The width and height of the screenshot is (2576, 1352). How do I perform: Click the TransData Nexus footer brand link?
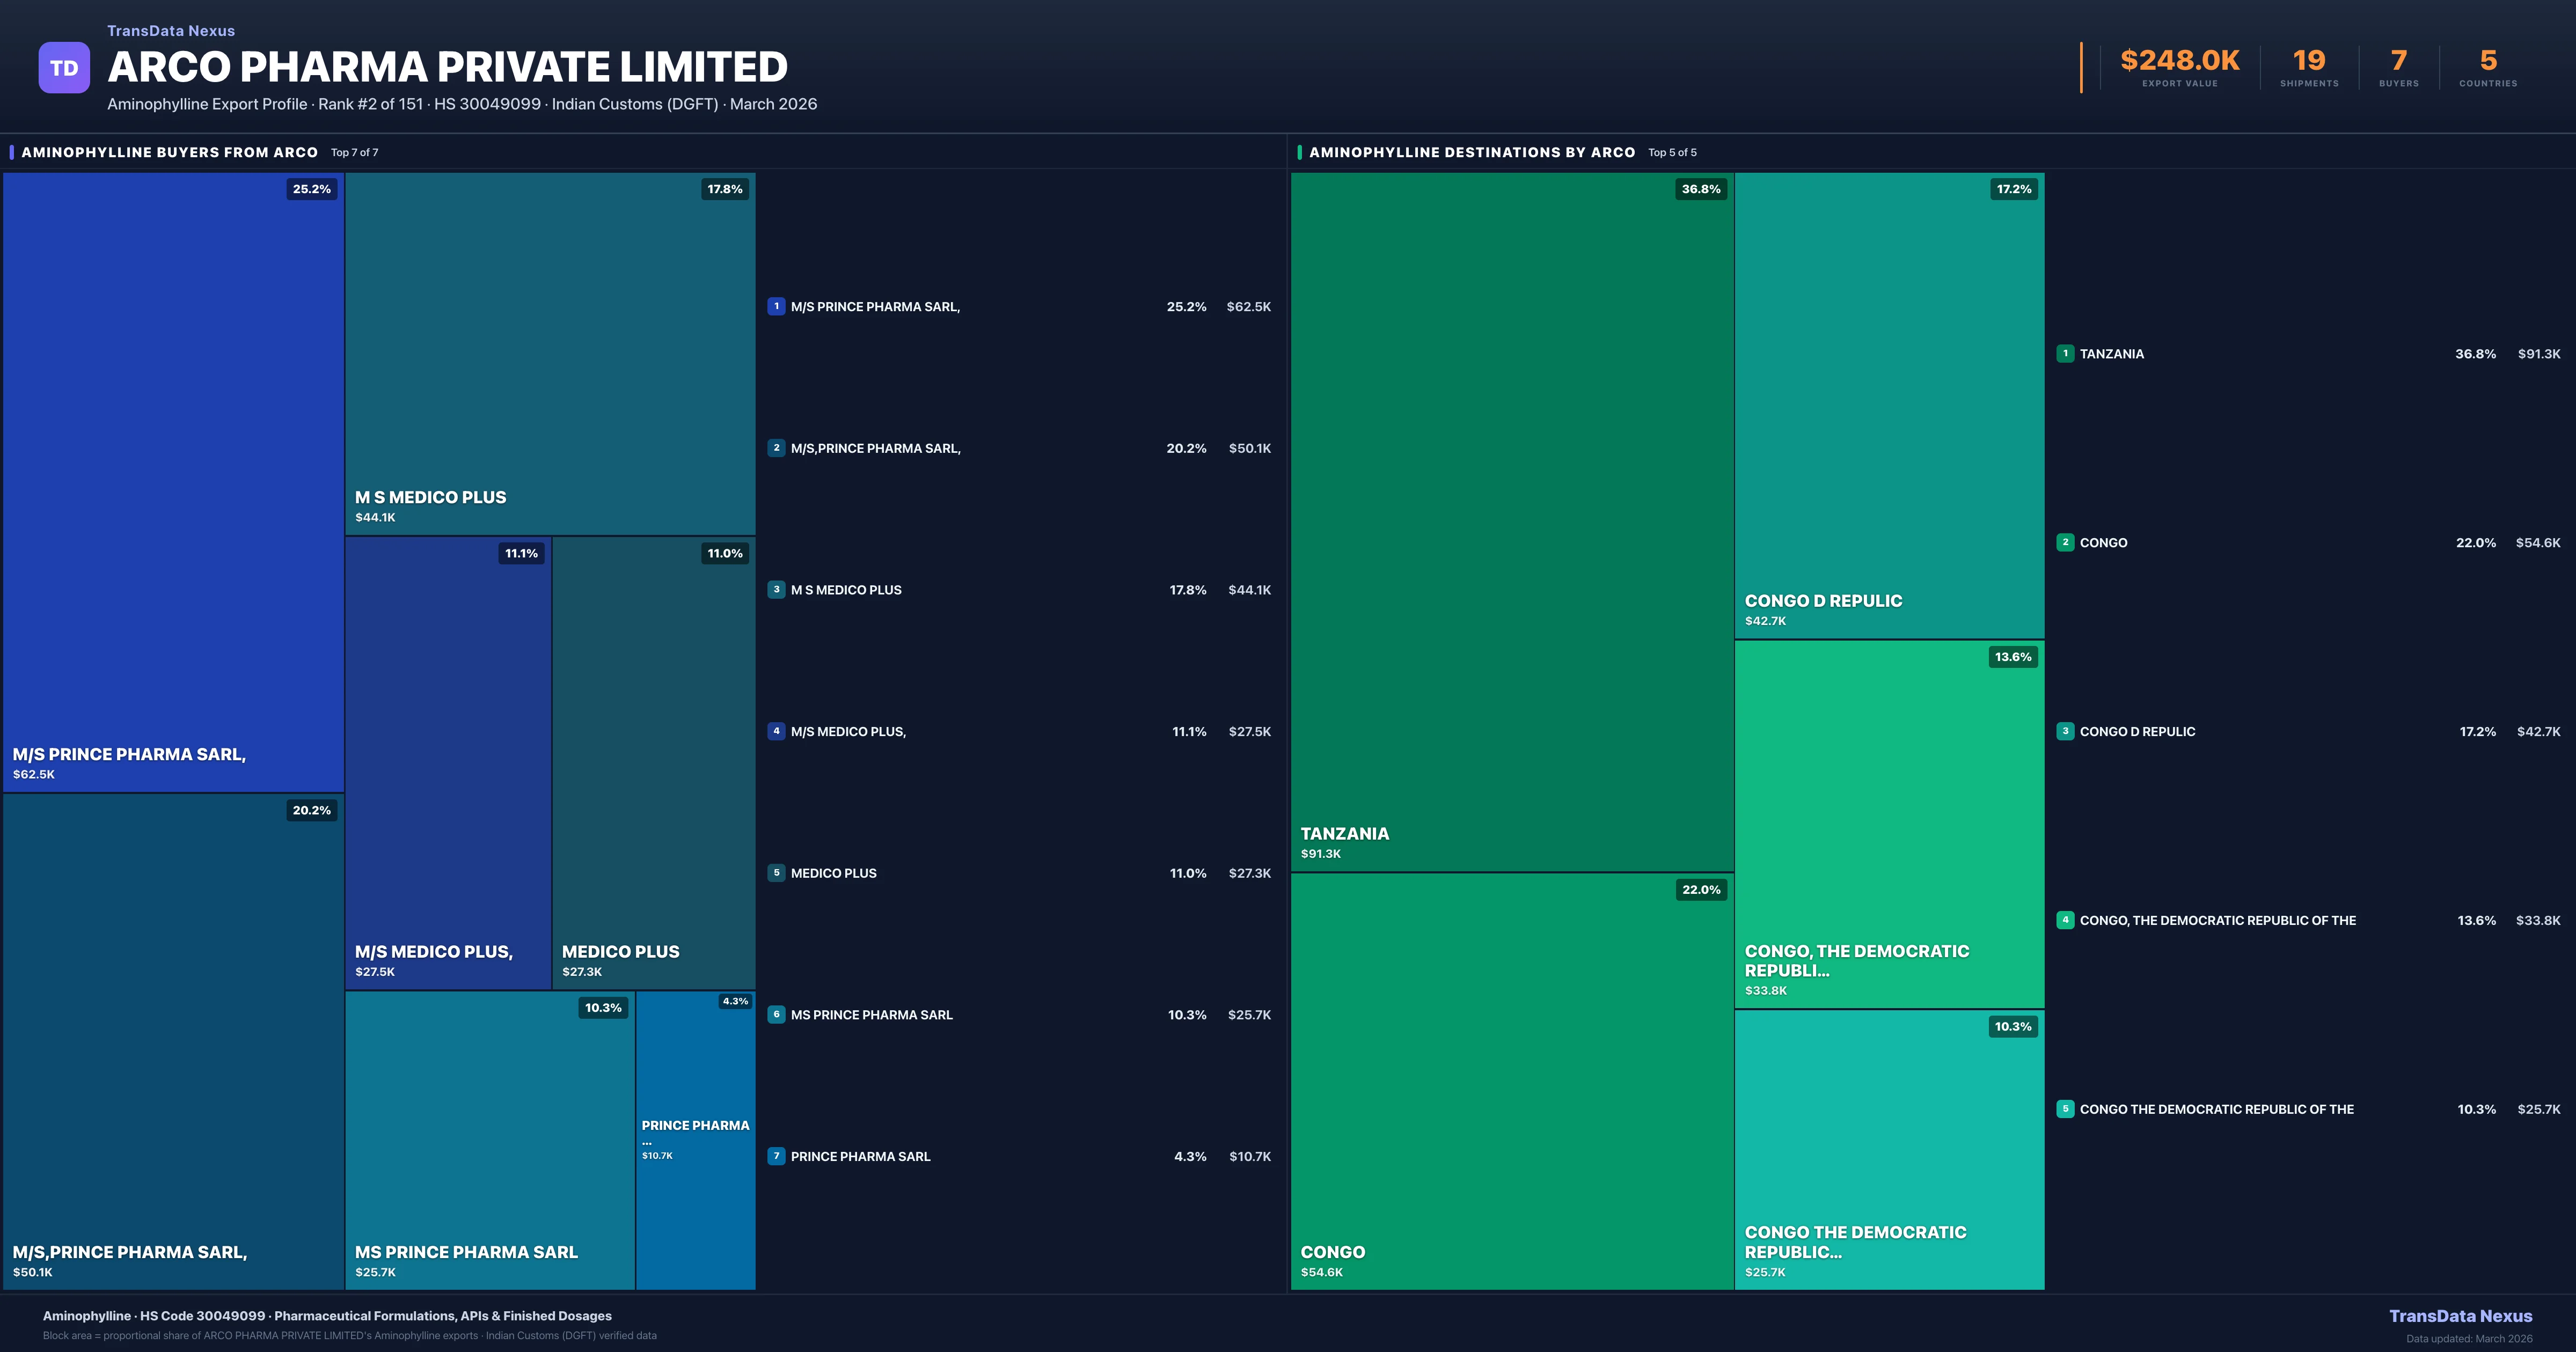(2460, 1316)
